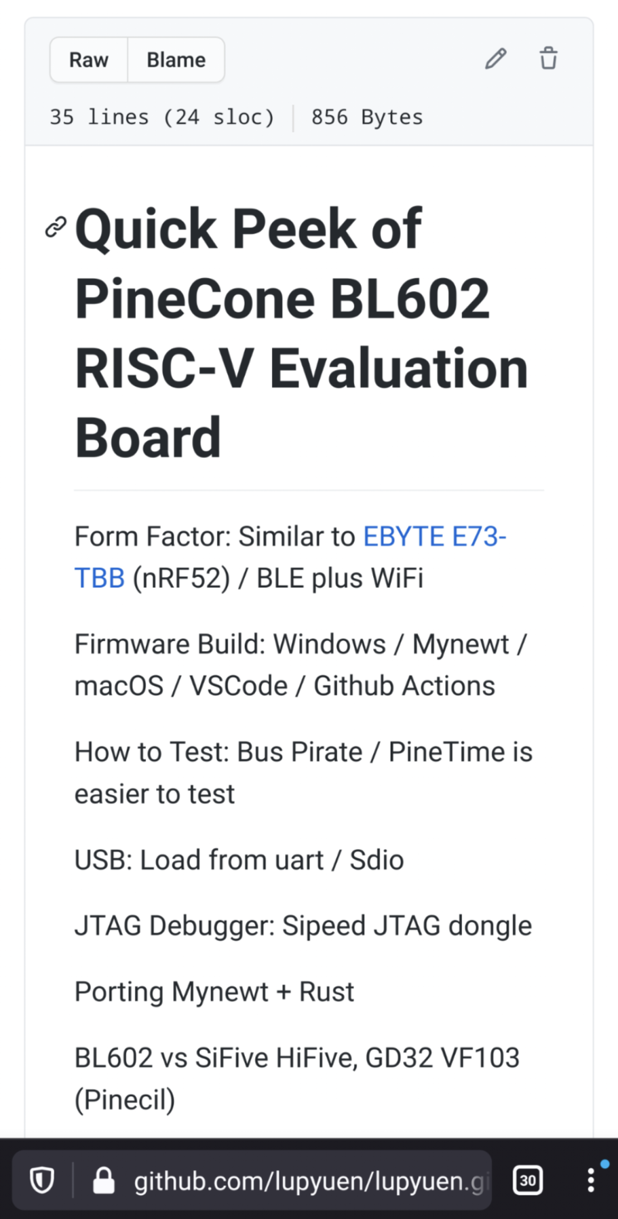Click the JTAG Debugger line
The width and height of the screenshot is (618, 1219).
(303, 926)
